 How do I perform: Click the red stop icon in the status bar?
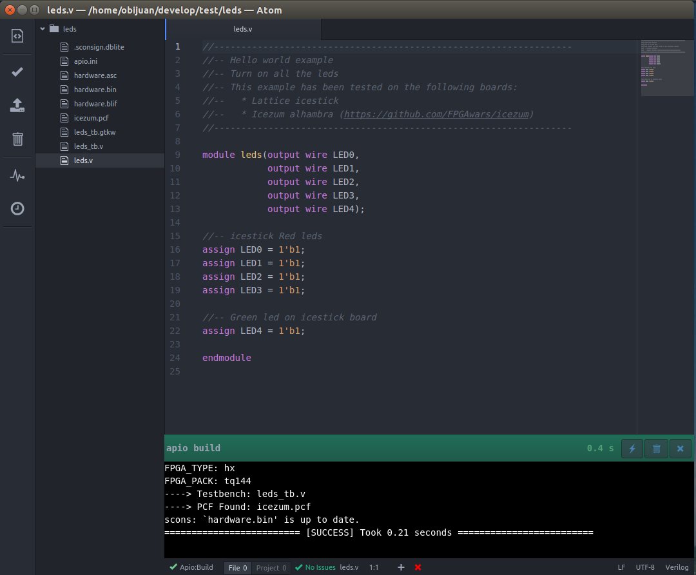tap(680, 448)
